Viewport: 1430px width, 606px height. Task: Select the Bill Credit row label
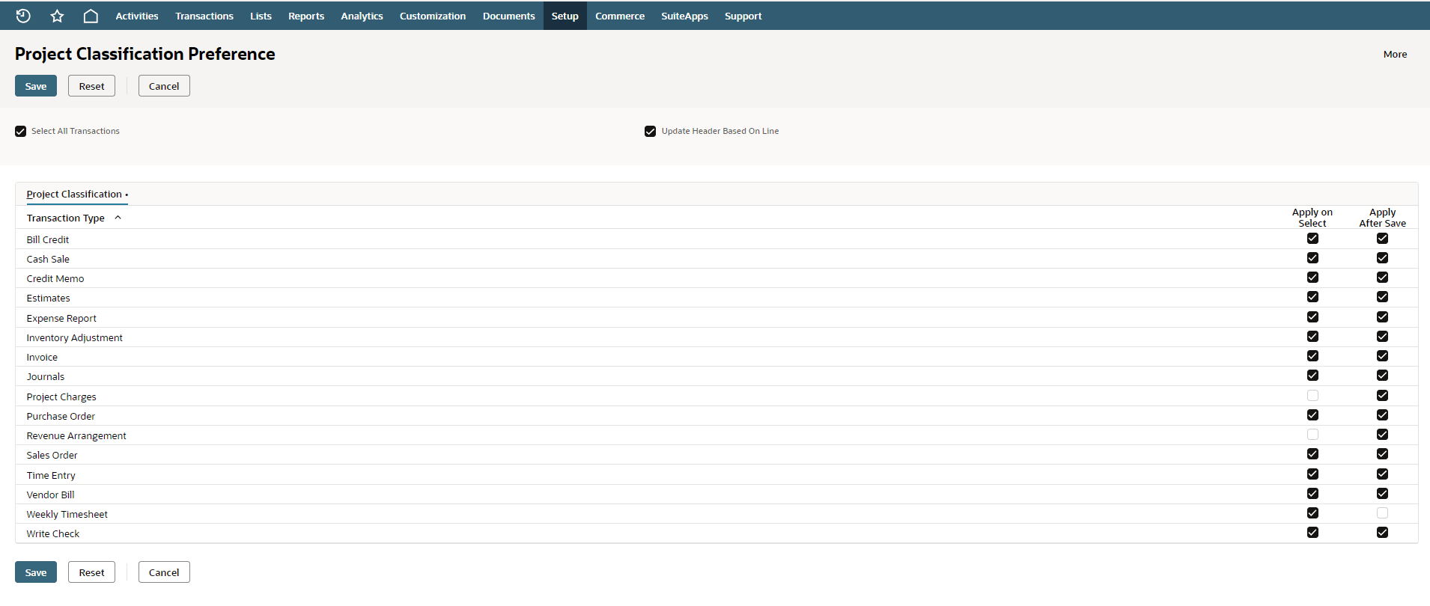(x=48, y=240)
